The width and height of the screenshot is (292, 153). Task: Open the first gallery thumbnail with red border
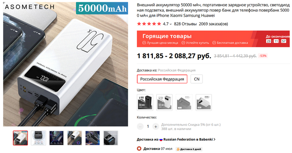coord(20,138)
